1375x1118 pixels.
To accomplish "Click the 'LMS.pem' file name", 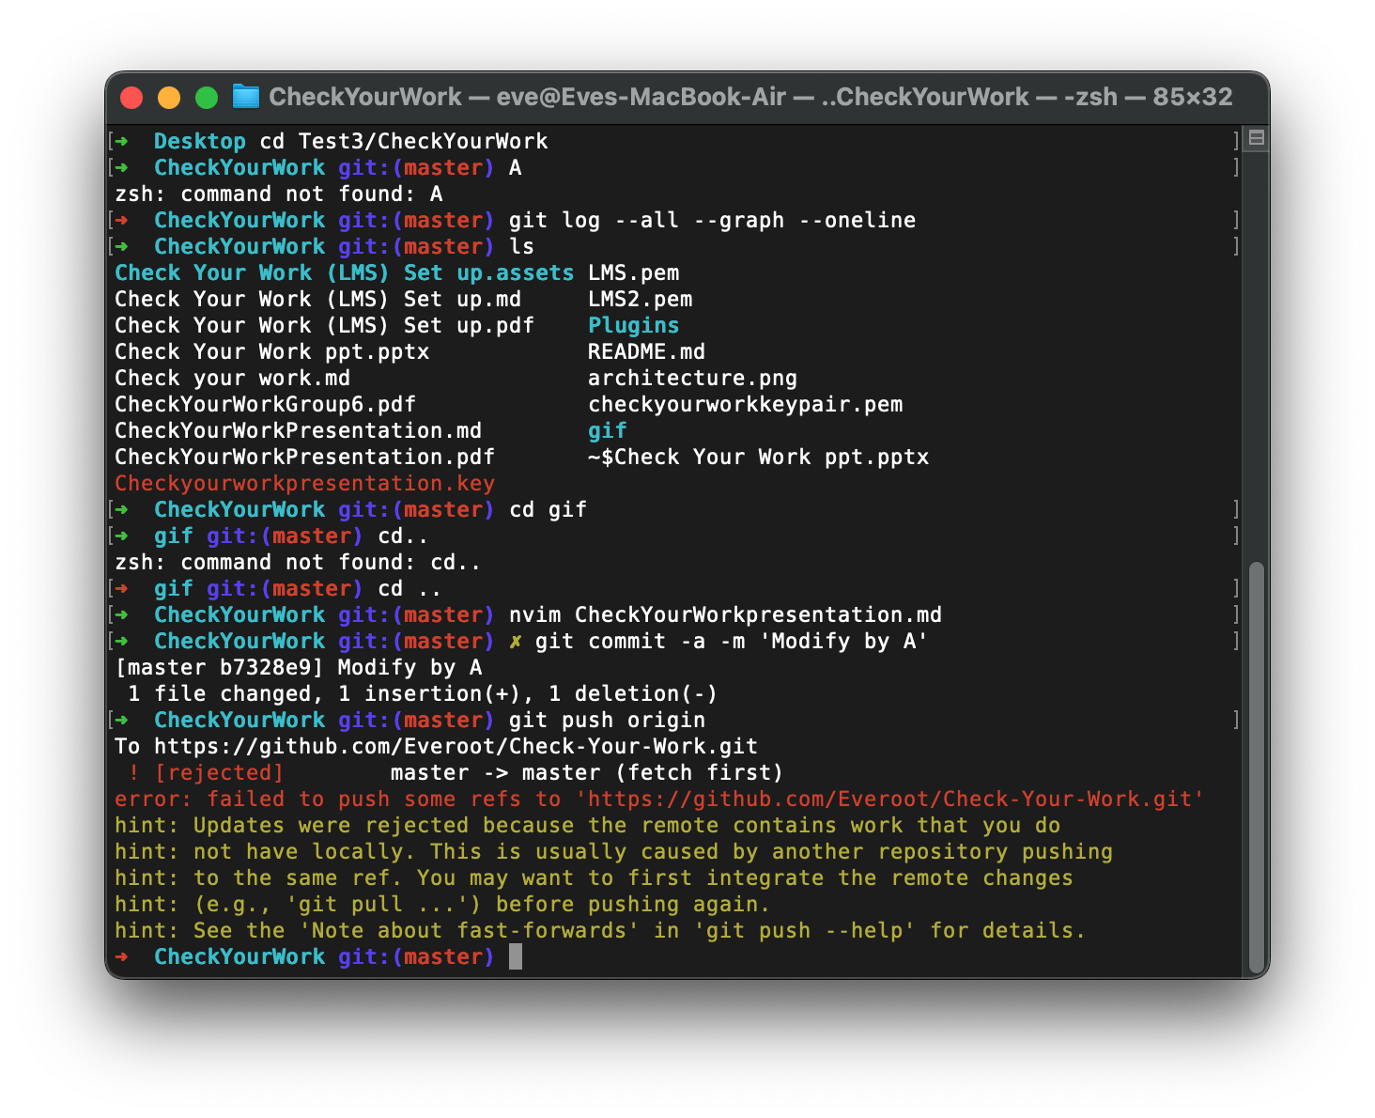I will click(x=633, y=272).
